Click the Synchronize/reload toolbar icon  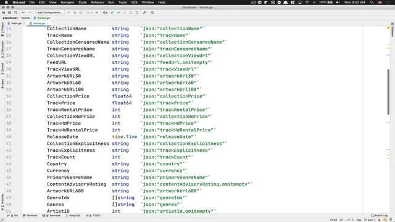point(15,12)
